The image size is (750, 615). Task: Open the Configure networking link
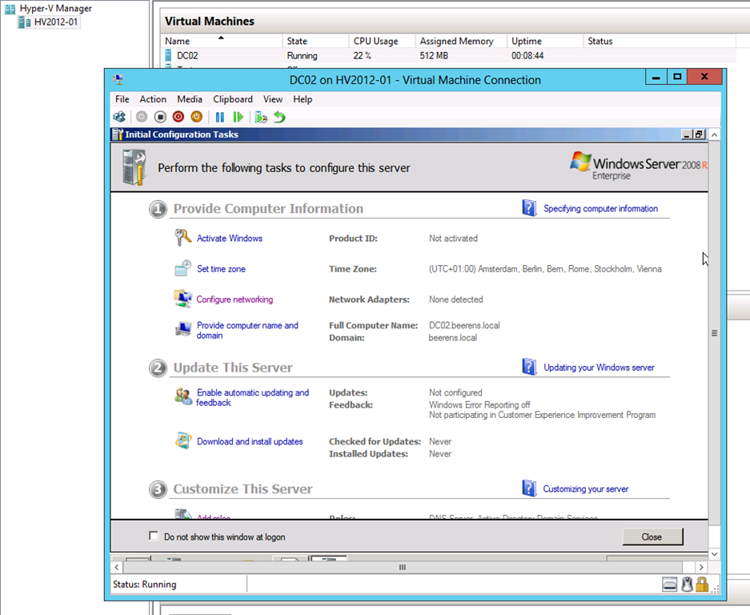[x=235, y=299]
